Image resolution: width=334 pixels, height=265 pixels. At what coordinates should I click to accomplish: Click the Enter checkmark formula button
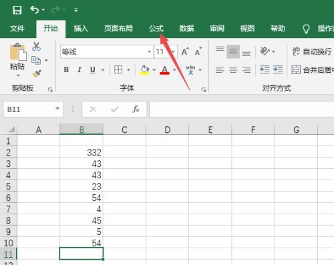[115, 109]
